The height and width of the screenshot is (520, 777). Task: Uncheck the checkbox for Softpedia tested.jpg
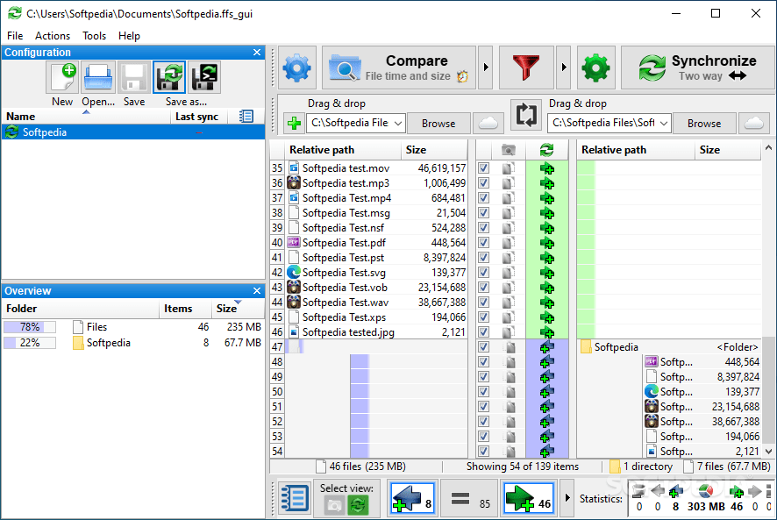click(483, 332)
